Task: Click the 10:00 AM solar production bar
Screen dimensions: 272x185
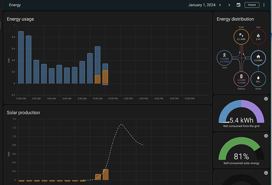Action: [98, 177]
